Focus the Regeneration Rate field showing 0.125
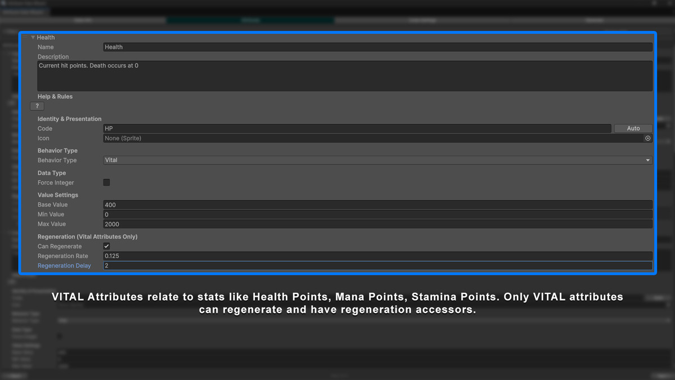675x380 pixels. pos(377,256)
